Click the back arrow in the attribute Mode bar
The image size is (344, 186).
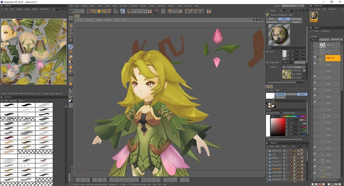point(284,11)
